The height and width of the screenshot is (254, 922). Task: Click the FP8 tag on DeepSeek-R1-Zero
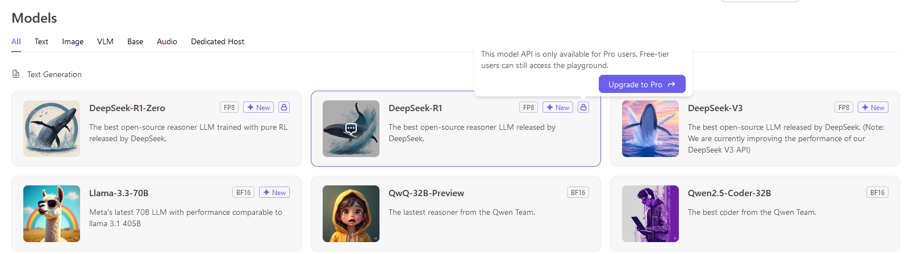click(x=229, y=107)
